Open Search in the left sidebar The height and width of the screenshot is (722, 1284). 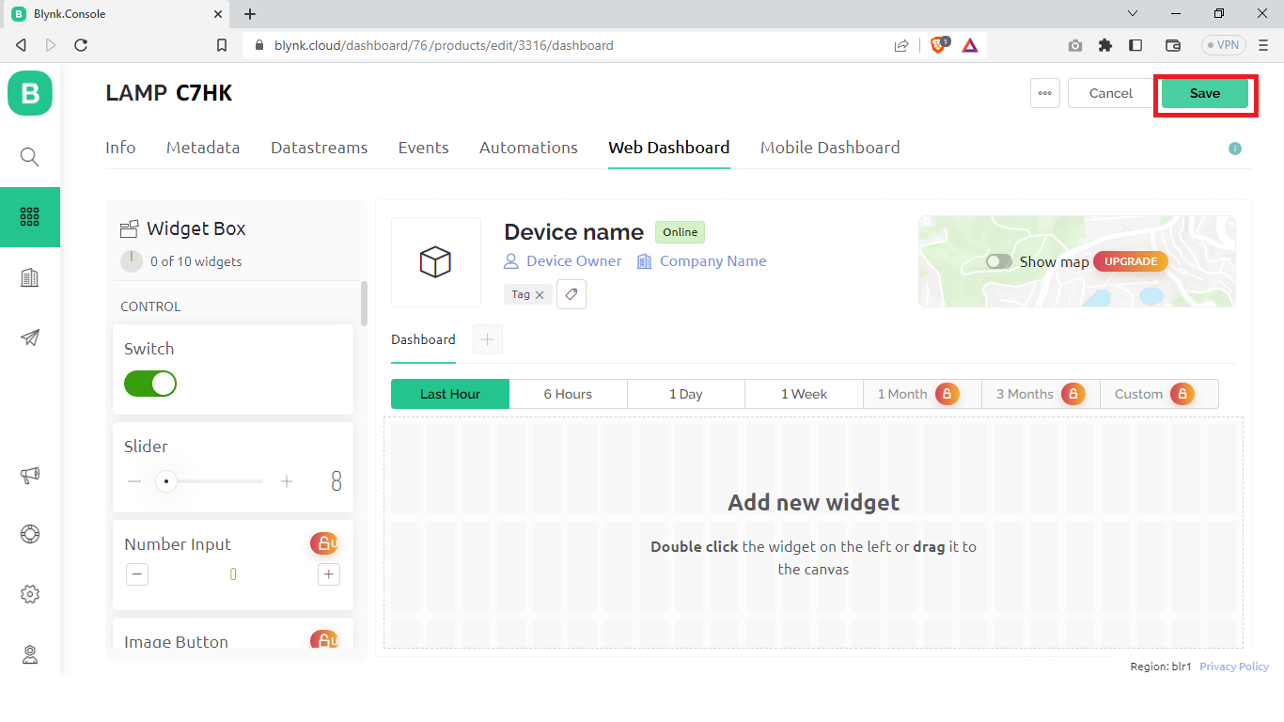(29, 157)
